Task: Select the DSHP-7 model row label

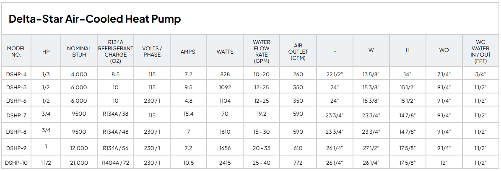Action: point(16,114)
